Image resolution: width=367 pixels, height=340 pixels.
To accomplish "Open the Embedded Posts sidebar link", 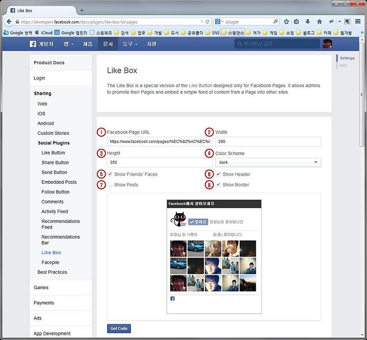I will (59, 182).
